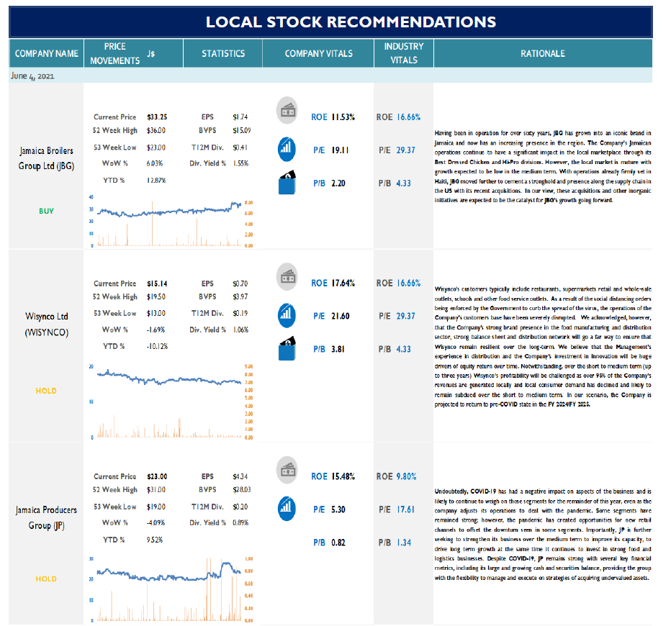
Task: Click the industry P/E 17.61 for Jamaica Producers
Action: coord(405,509)
